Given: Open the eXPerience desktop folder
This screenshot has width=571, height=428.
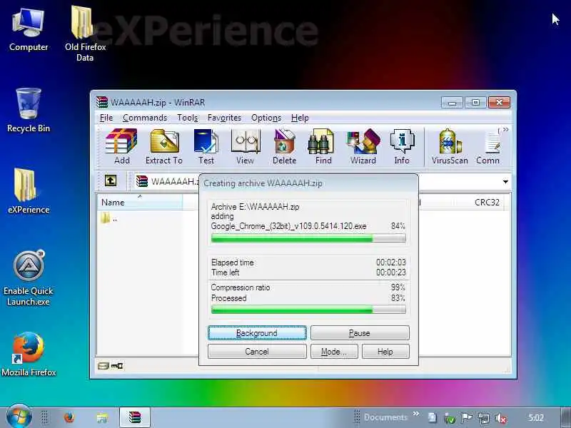Looking at the screenshot, I should tap(29, 191).
